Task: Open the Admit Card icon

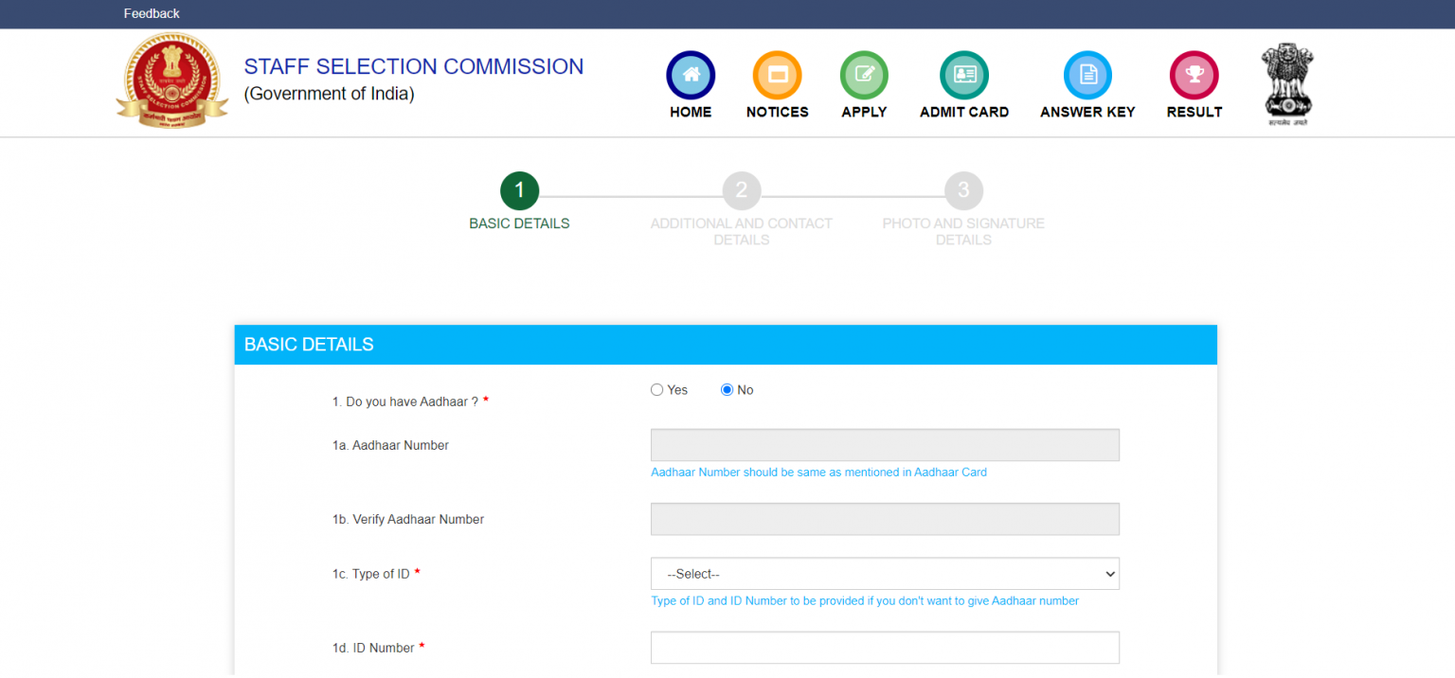Action: click(x=963, y=76)
